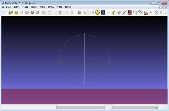Show the axis decoration icon
Viewport: 169px width, 111px height.
tap(84, 13)
